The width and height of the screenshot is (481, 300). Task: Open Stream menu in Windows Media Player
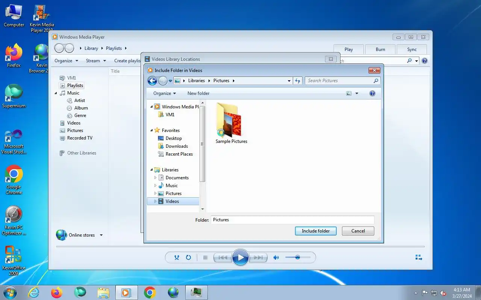pos(96,61)
